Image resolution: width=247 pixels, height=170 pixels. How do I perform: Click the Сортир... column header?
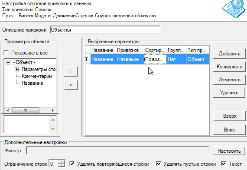(x=155, y=50)
